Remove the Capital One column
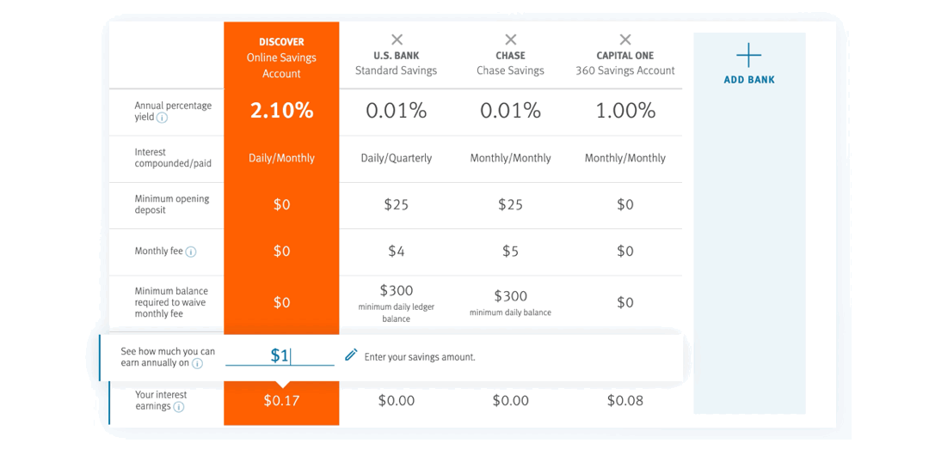929x449 pixels. (x=625, y=39)
